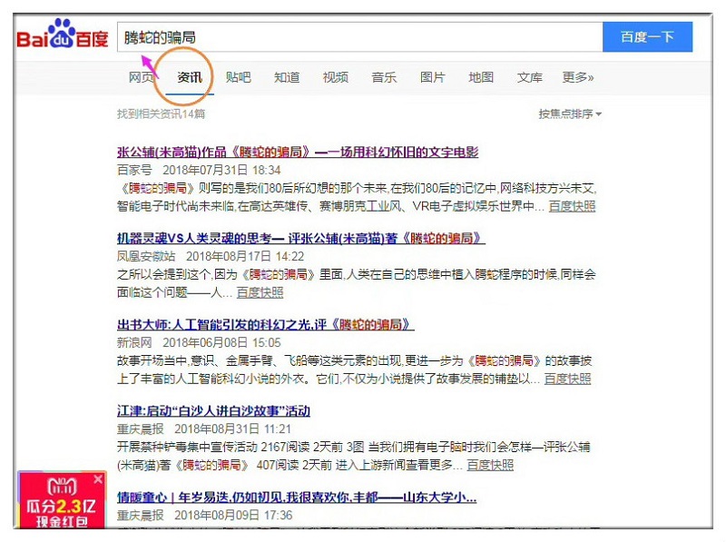Image resolution: width=726 pixels, height=542 pixels.
Task: Expand the 更多» more options
Action: (x=578, y=77)
